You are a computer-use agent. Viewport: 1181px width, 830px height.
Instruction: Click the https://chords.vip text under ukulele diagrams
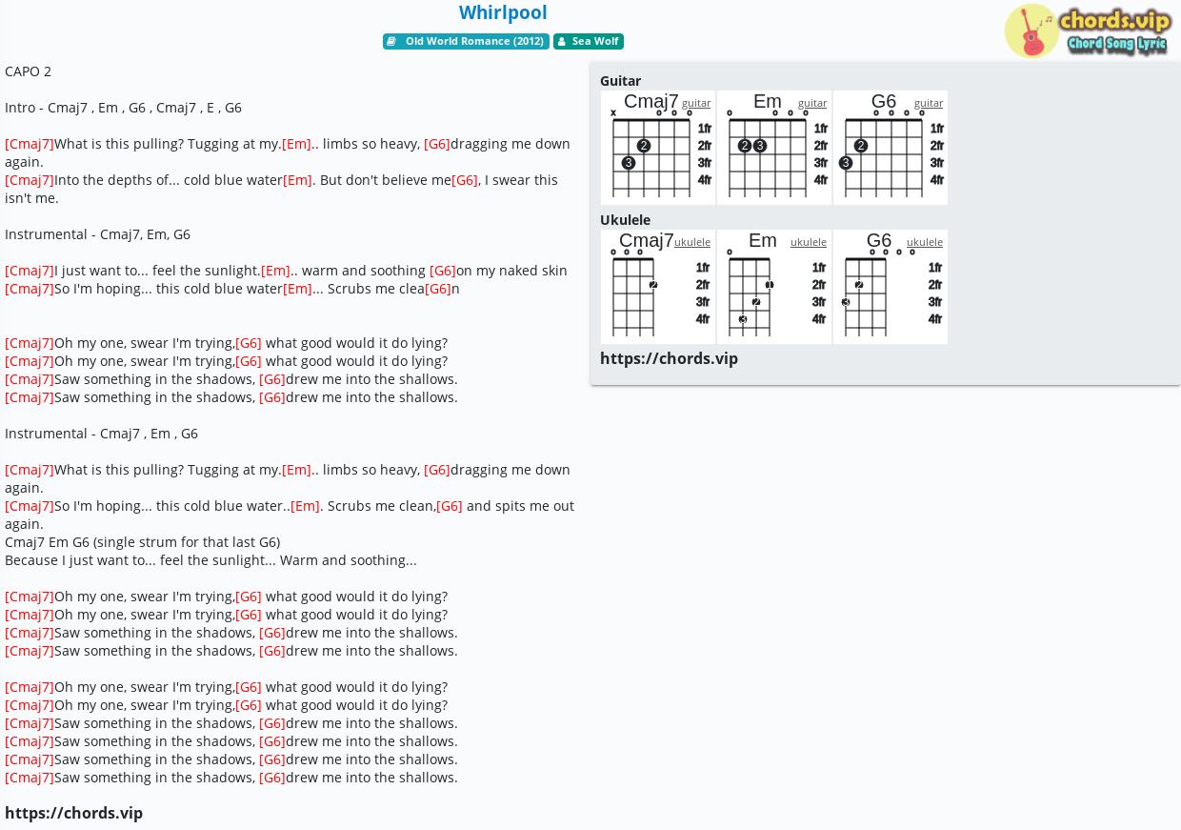(x=669, y=358)
